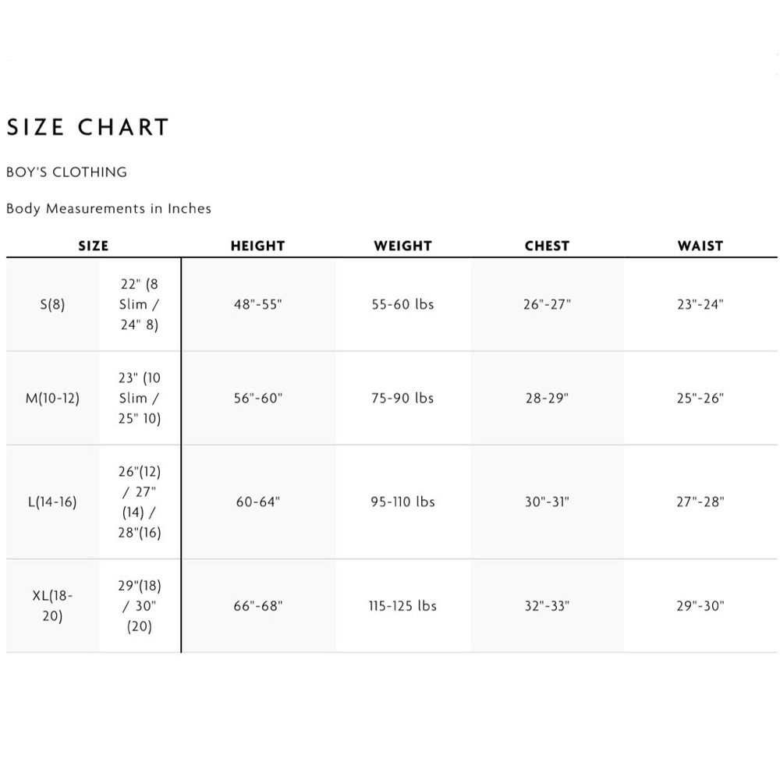The width and height of the screenshot is (780, 780).
Task: Click the CHEST column header
Action: point(548,246)
